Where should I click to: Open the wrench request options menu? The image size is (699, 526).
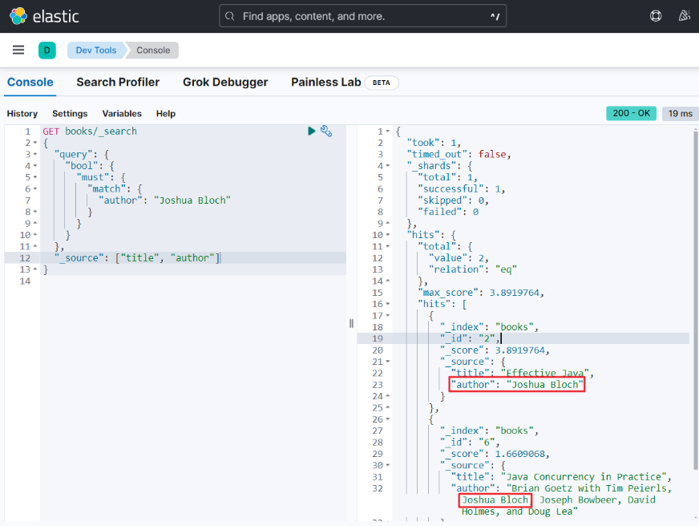point(326,131)
